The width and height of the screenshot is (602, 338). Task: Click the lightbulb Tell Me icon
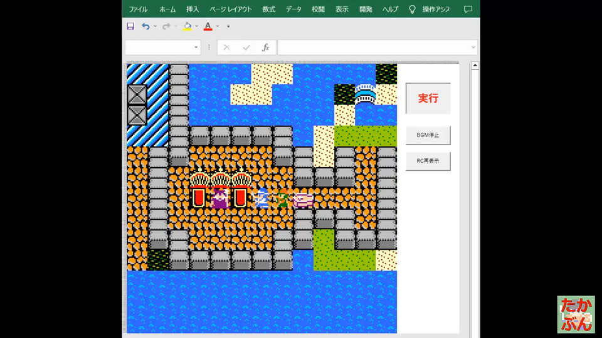(x=413, y=9)
